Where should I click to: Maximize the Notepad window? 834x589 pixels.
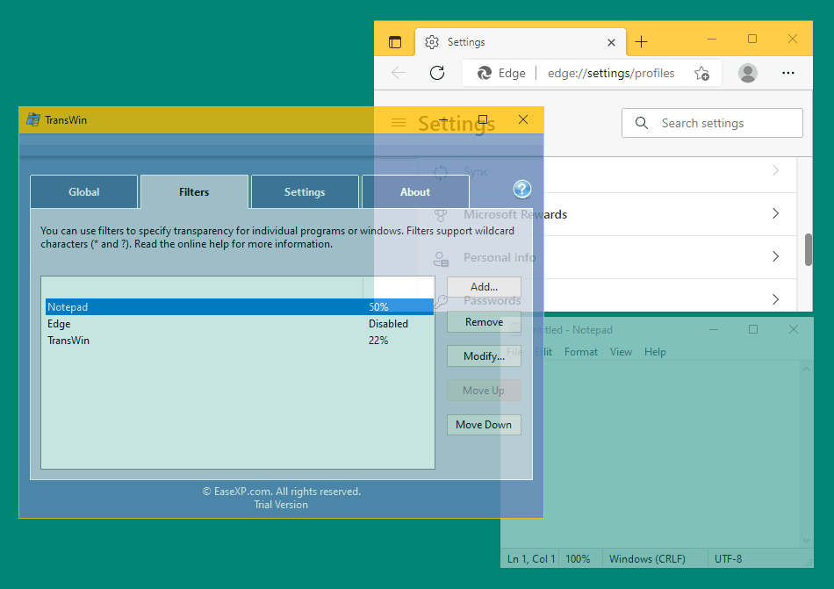tap(752, 329)
